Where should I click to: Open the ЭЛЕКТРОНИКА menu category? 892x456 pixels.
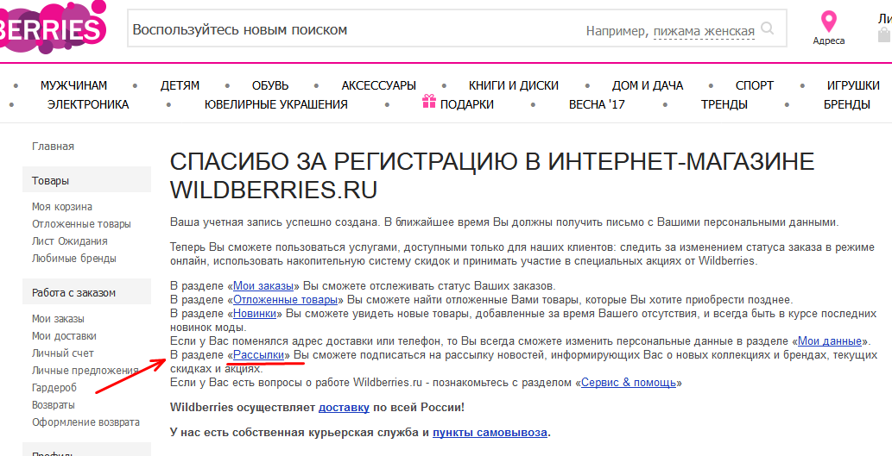point(87,104)
